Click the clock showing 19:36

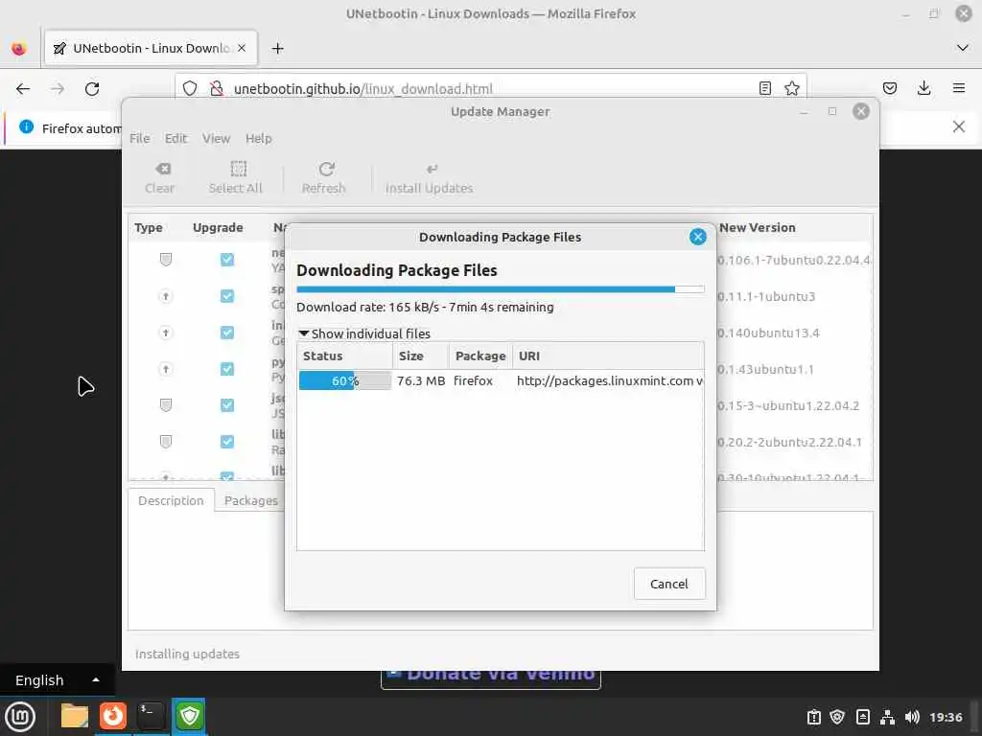click(945, 717)
